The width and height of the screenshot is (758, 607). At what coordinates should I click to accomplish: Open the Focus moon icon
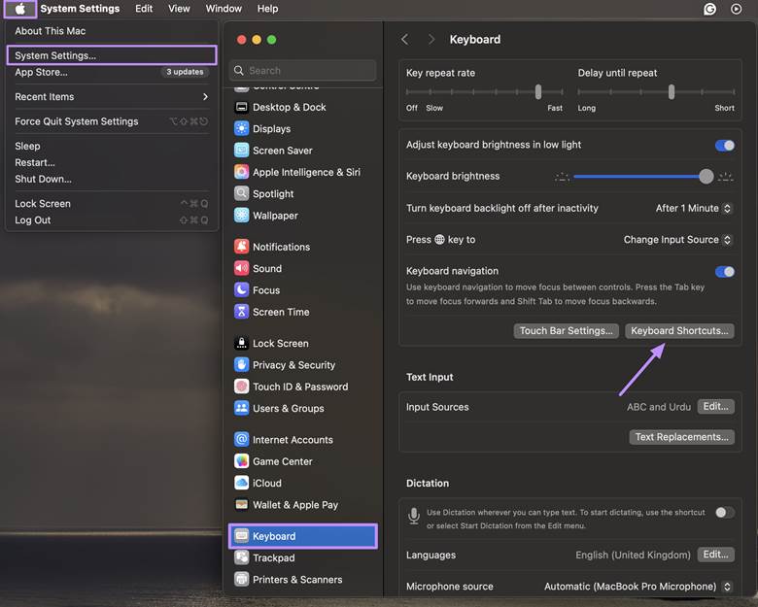point(241,290)
